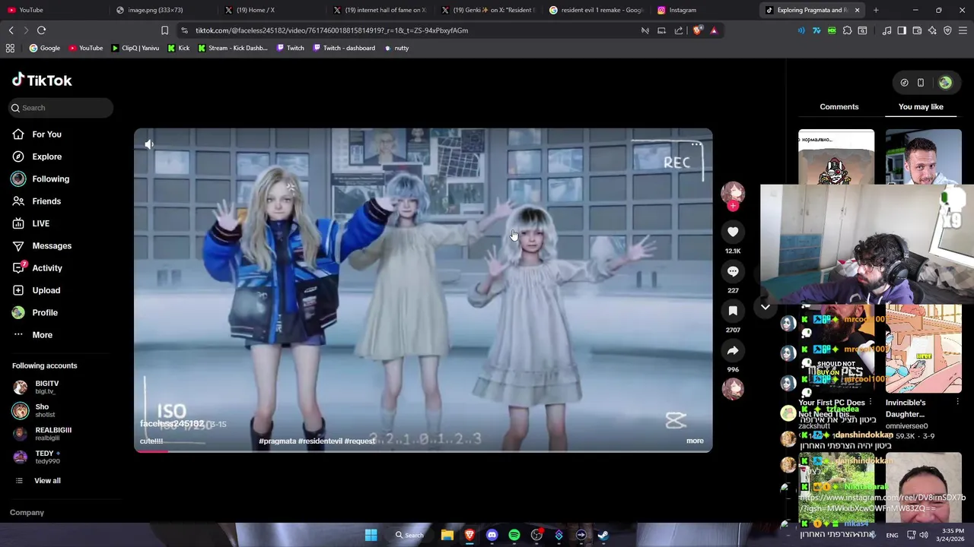This screenshot has height=547, width=974.
Task: Expand the Company footer section
Action: 27,513
